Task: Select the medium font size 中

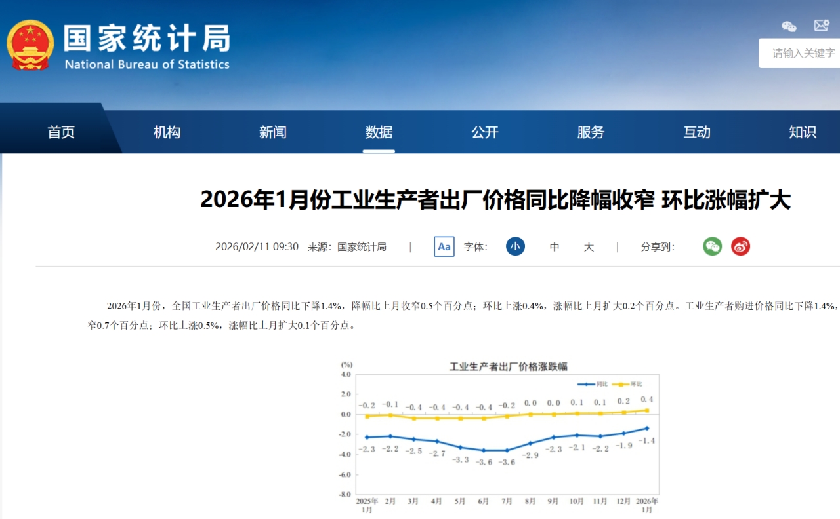Action: (555, 247)
